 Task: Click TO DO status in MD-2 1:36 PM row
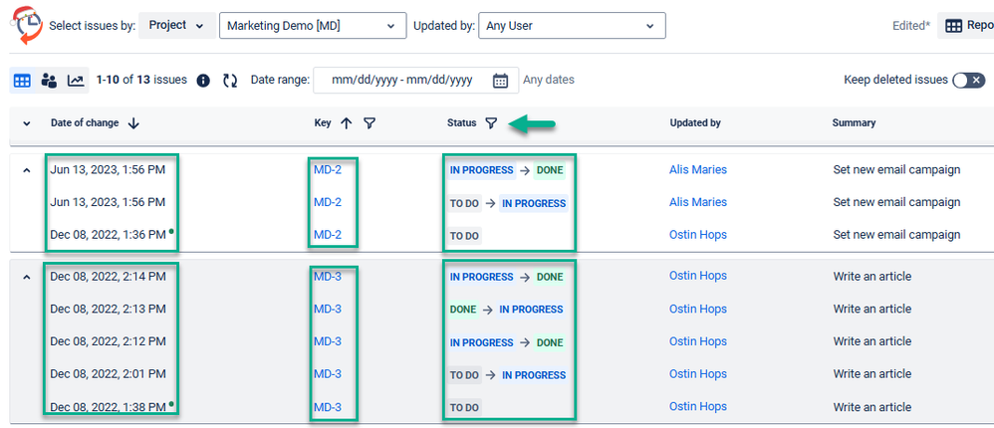(464, 236)
